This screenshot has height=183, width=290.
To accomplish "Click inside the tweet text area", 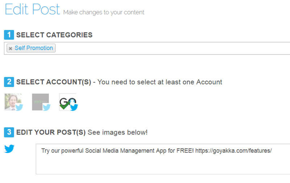I will point(163,159).
